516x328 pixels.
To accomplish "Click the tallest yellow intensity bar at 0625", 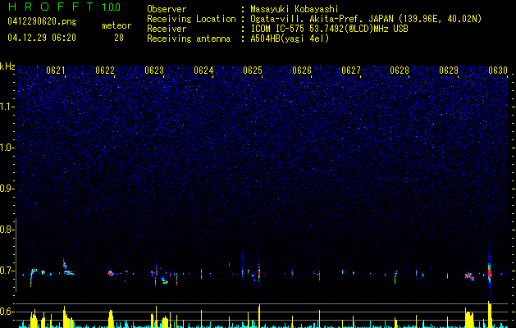I will (x=259, y=316).
